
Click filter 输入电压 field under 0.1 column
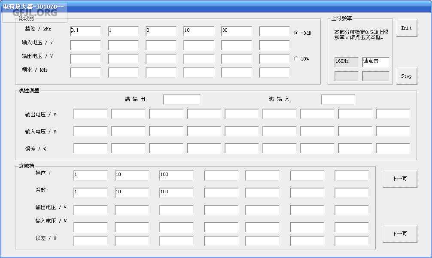coord(85,45)
